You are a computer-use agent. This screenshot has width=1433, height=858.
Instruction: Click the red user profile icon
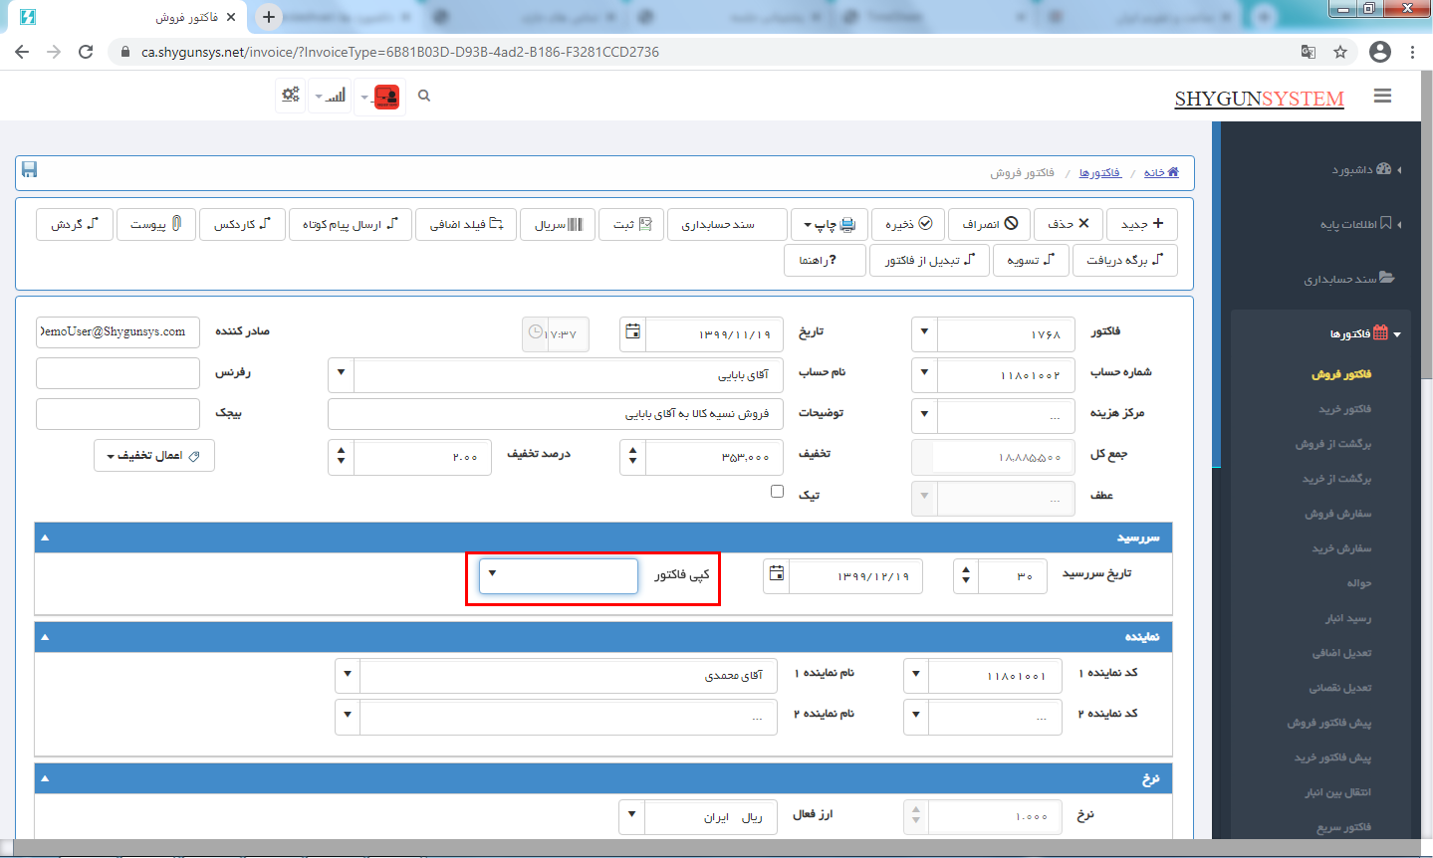[x=385, y=97]
